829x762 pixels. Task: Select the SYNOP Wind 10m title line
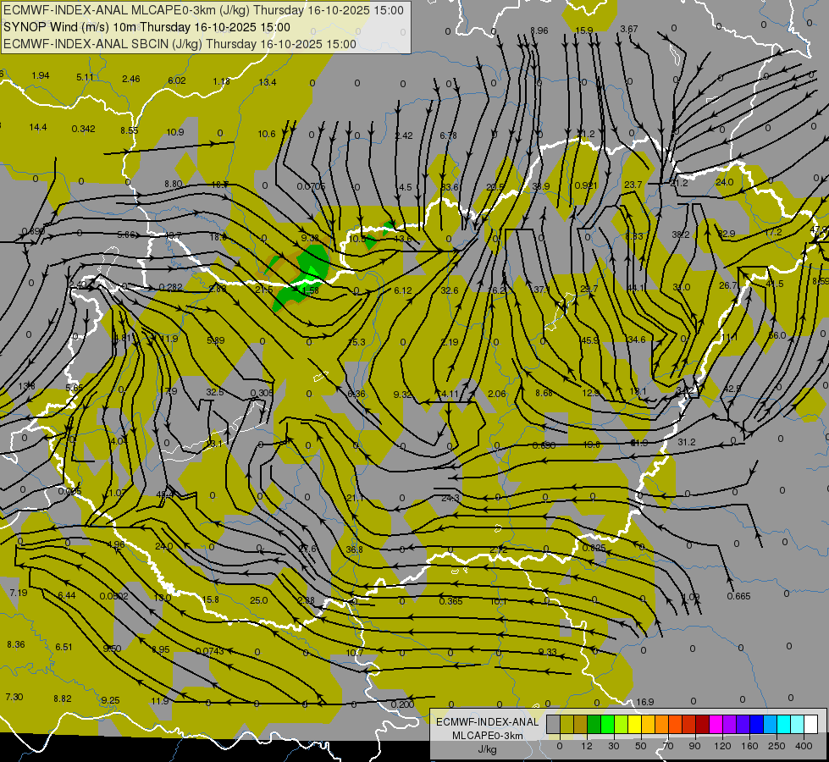click(146, 27)
